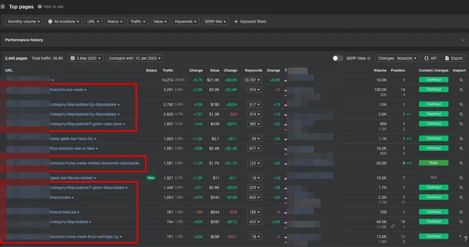
Task: Click SERP titles info icon
Action: click(369, 58)
